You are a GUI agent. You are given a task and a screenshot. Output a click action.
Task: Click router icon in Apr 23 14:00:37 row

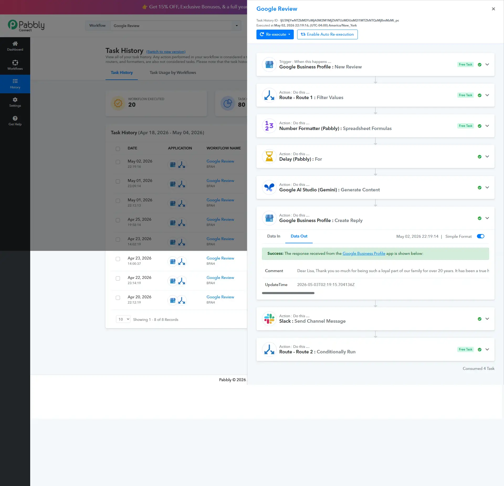(182, 262)
